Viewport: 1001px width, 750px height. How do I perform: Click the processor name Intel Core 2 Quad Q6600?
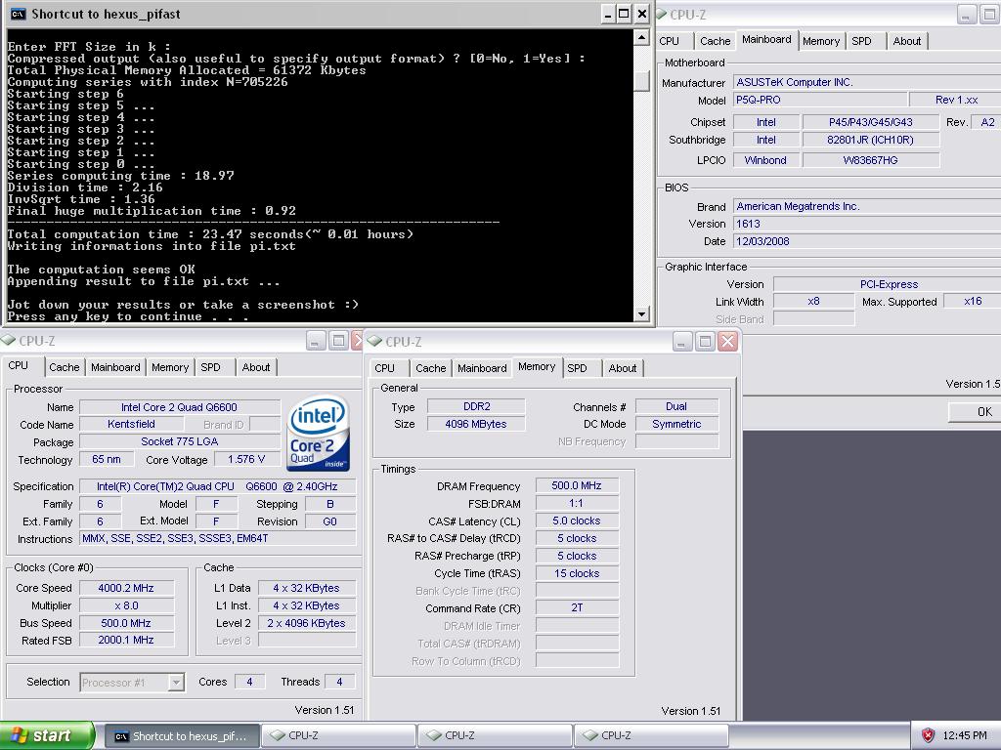[x=180, y=407]
